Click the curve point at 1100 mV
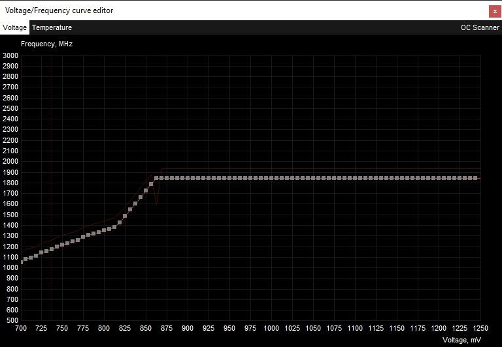Viewport: 502px width, 347px height. (355, 178)
